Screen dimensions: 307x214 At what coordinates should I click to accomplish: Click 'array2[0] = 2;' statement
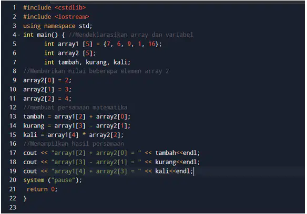pyautogui.click(x=47, y=80)
